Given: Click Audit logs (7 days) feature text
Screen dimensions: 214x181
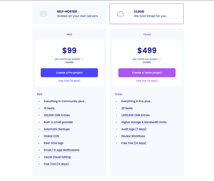Looking at the screenshot, I should pyautogui.click(x=134, y=129).
